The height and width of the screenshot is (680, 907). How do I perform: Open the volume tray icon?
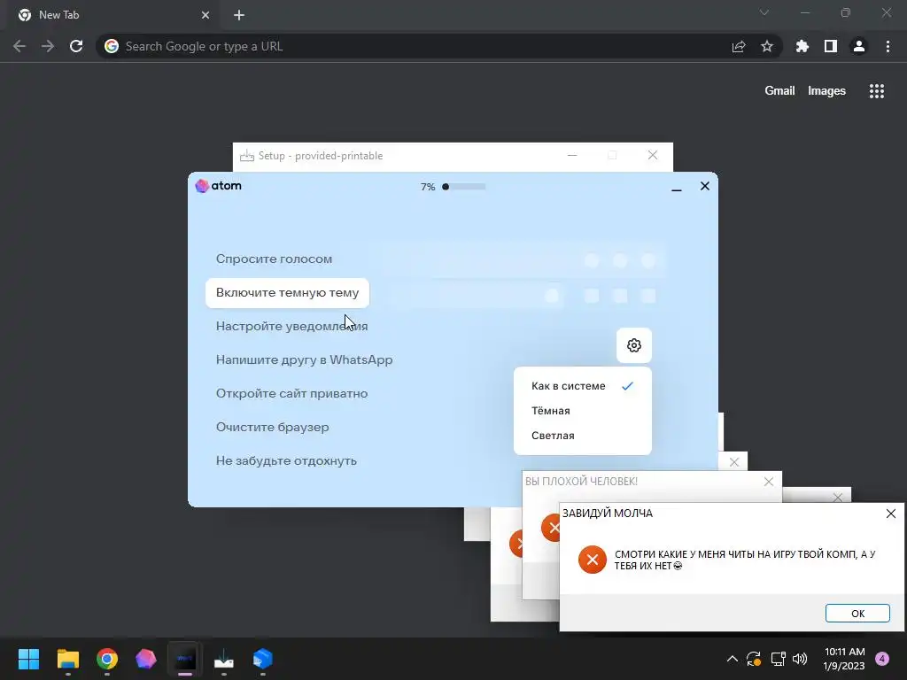point(800,659)
